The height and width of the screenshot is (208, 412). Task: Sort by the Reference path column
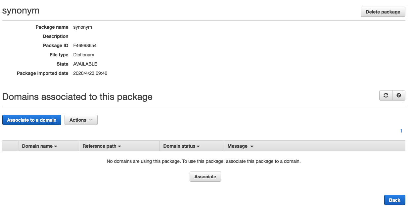[x=102, y=146]
